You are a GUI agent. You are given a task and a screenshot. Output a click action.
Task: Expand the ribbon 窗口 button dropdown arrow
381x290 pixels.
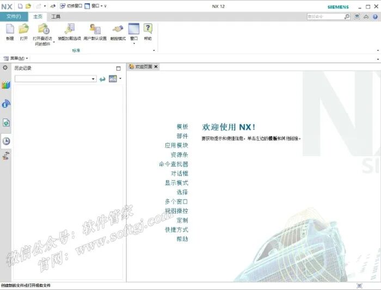point(134,44)
